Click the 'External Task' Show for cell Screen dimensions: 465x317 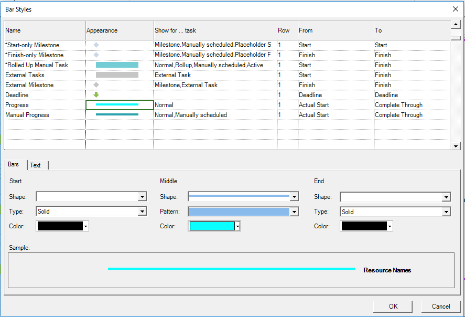point(215,75)
